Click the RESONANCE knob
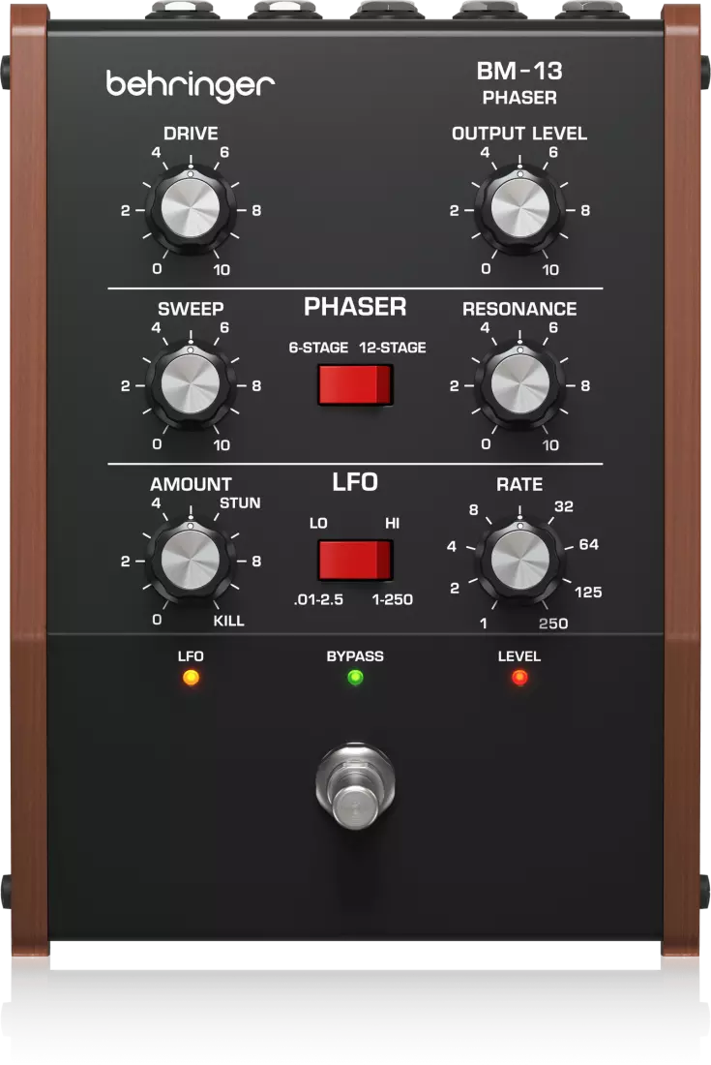 click(x=519, y=384)
